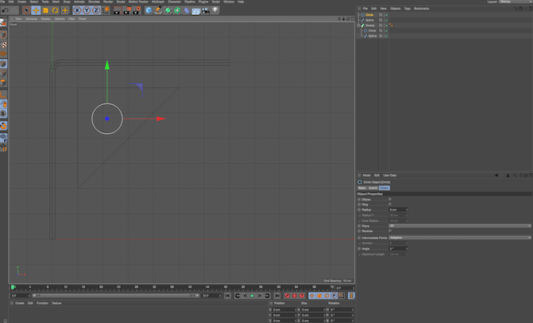
Task: Select the Move tool in the toolbar
Action: pos(36,11)
